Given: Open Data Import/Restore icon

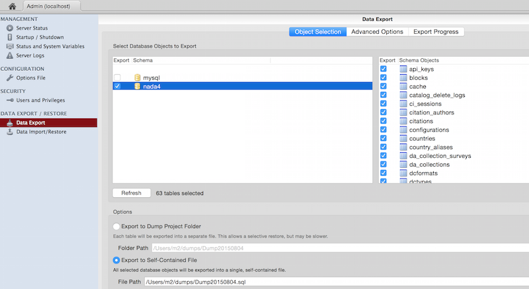Looking at the screenshot, I should point(10,132).
